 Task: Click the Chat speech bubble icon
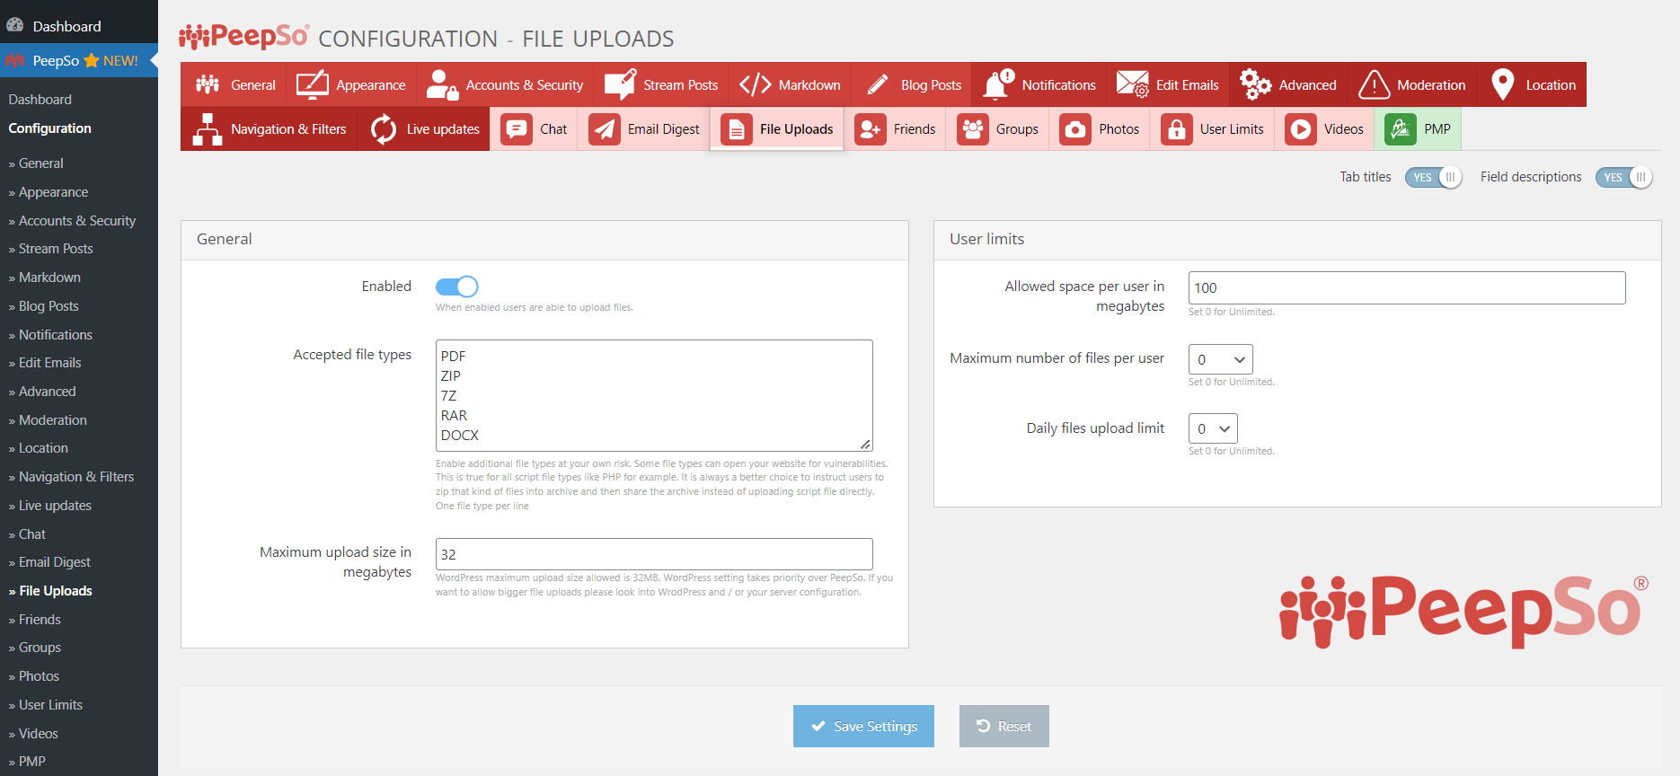pyautogui.click(x=517, y=129)
